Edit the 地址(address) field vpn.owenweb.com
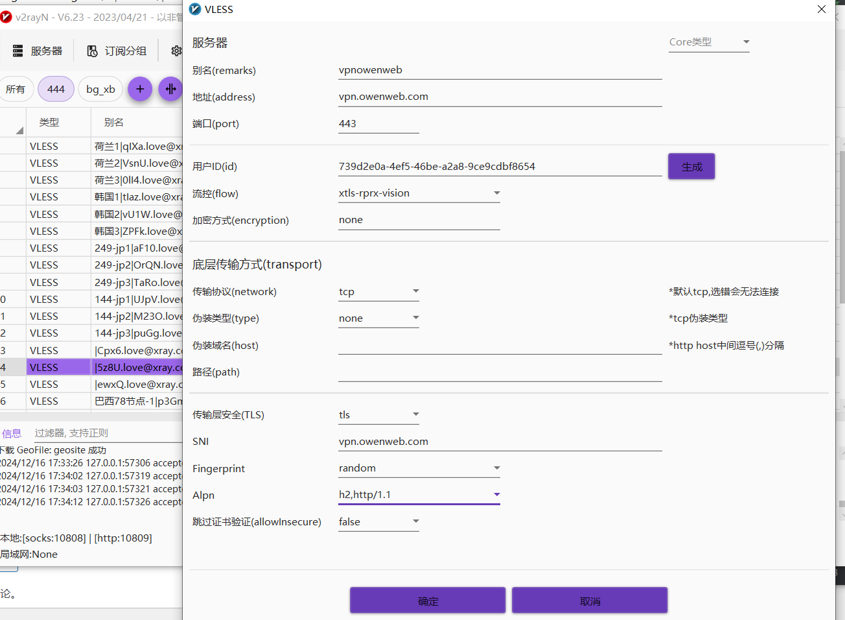Screen dimensions: 845x620 pos(500,97)
